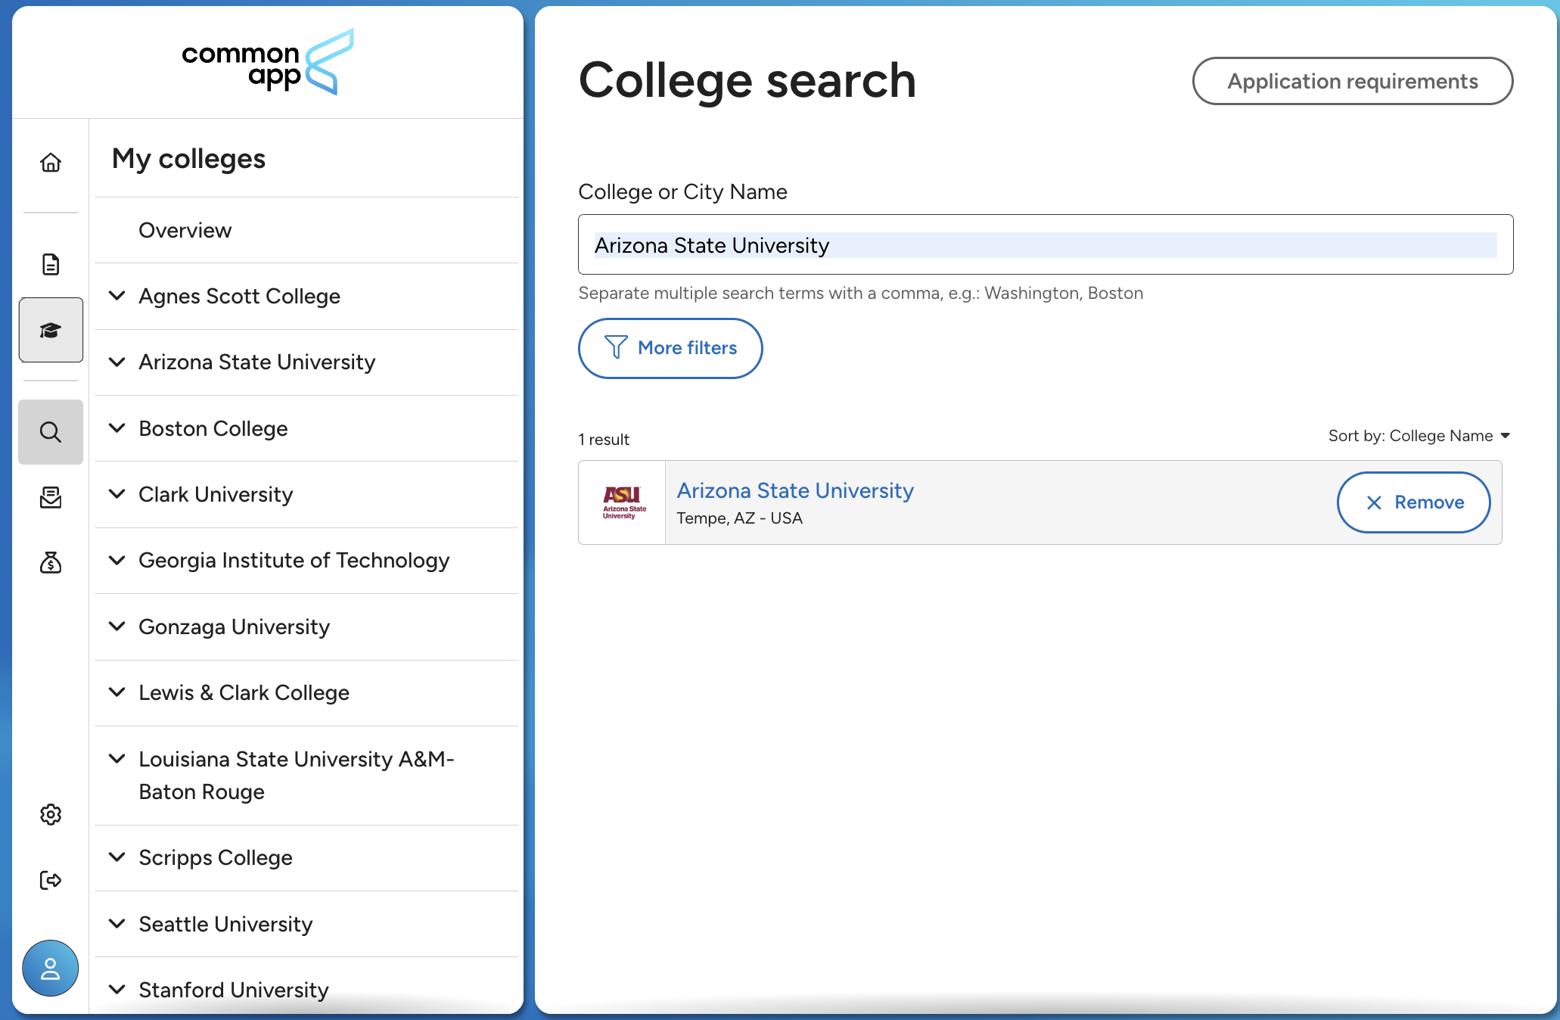
Task: Expand the Arizona State University entry
Action: 117,362
